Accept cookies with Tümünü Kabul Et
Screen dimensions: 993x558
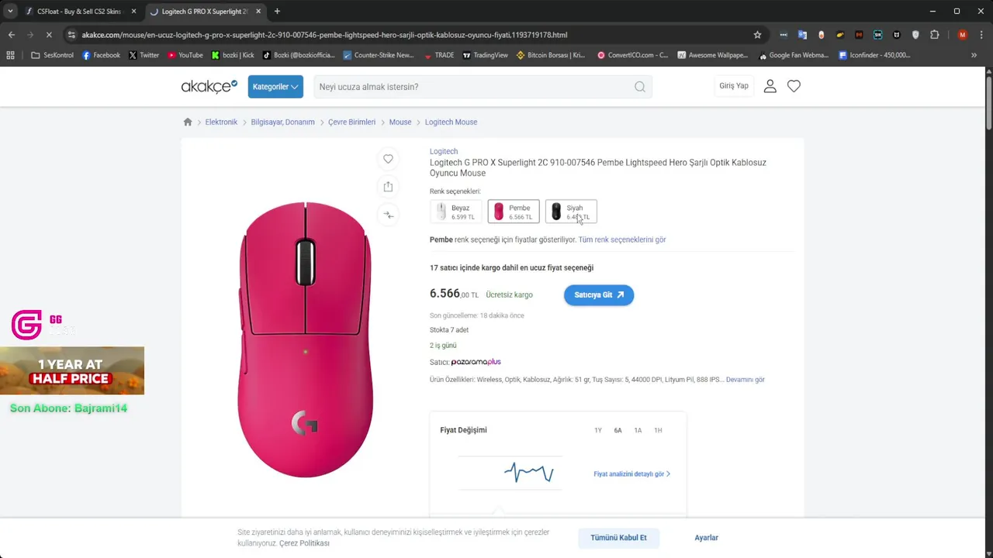[618, 538]
